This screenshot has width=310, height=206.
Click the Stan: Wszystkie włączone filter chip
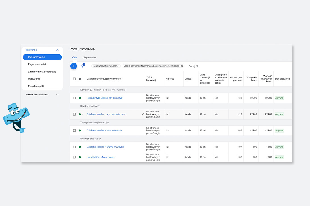tap(106, 66)
